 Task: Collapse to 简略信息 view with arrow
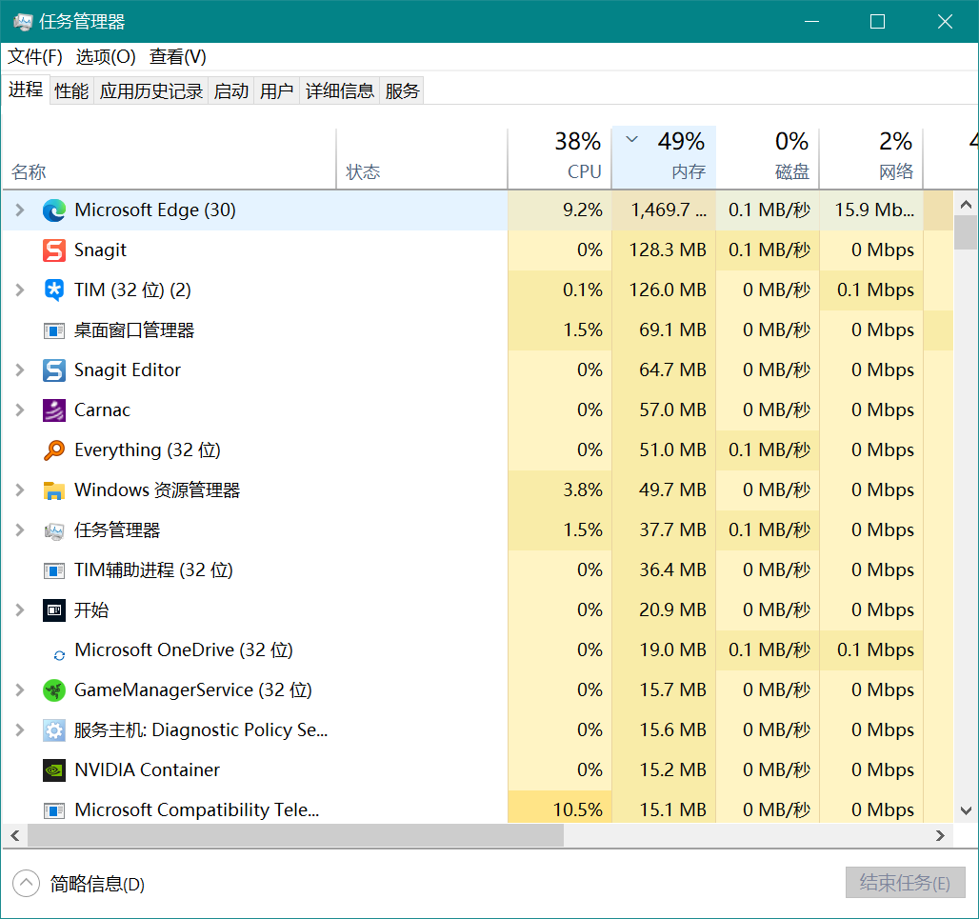click(27, 884)
